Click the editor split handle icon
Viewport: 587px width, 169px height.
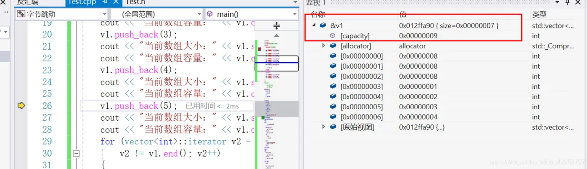point(276,26)
